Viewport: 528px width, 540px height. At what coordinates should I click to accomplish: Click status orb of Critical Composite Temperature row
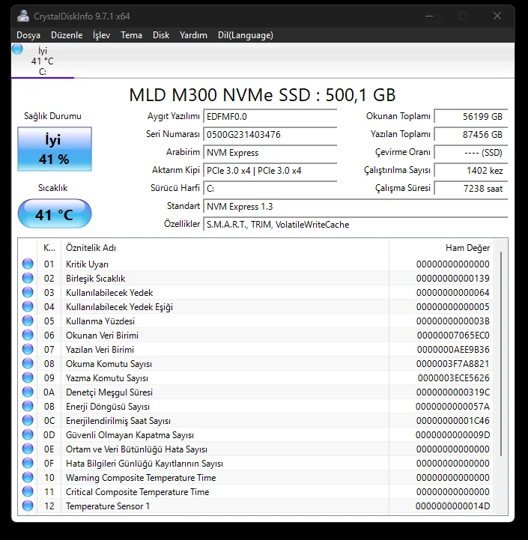28,491
